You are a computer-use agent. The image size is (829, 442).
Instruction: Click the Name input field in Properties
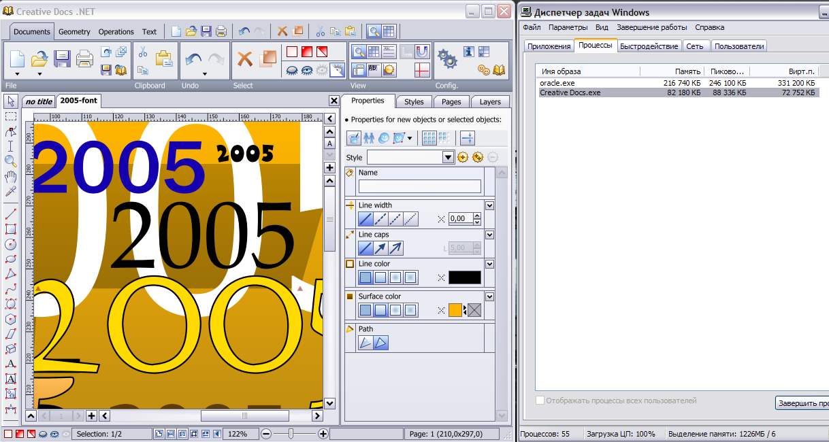419,186
